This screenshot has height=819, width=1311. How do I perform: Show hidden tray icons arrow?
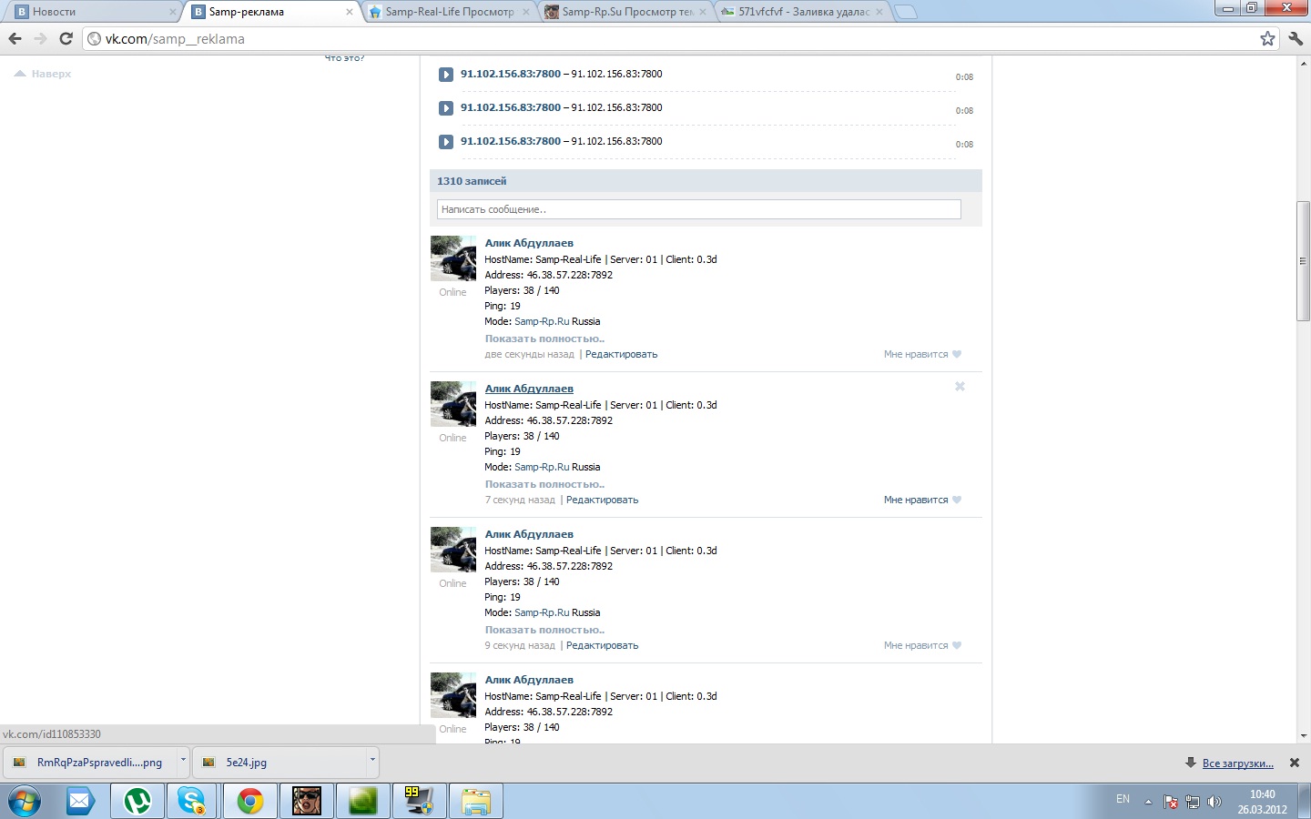coord(1148,802)
